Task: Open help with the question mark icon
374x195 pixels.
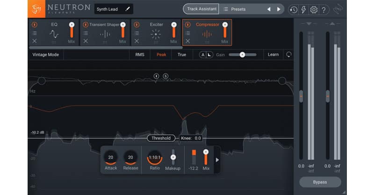Action: click(x=324, y=10)
